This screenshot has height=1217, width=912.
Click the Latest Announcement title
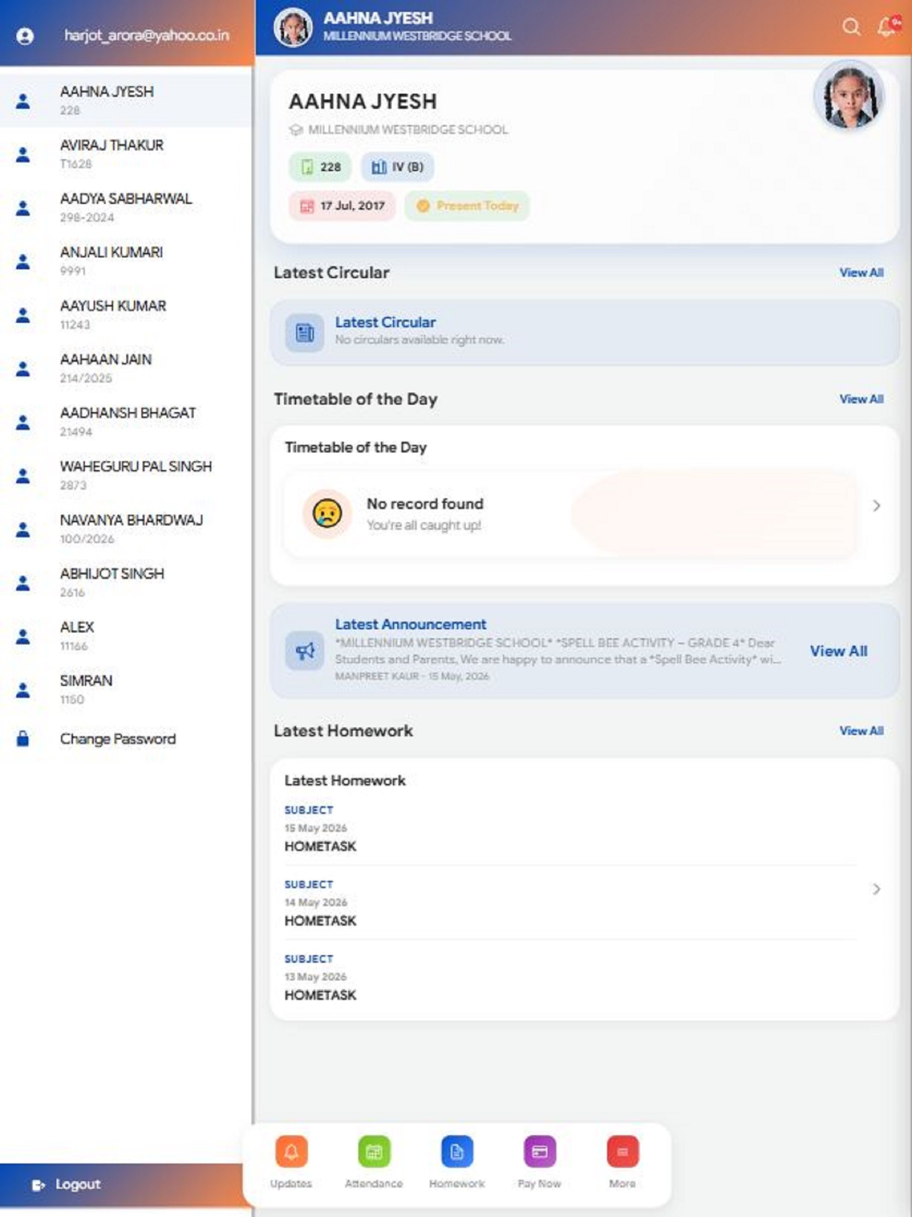coord(410,624)
